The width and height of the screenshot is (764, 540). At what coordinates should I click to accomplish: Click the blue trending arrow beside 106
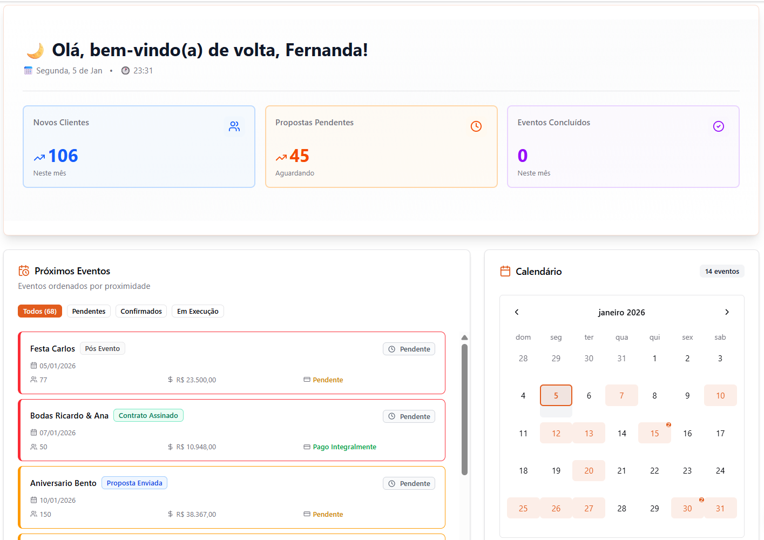tap(39, 158)
